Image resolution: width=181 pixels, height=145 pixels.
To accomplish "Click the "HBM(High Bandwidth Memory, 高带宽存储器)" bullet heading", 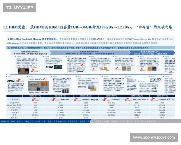I will 33,39.
